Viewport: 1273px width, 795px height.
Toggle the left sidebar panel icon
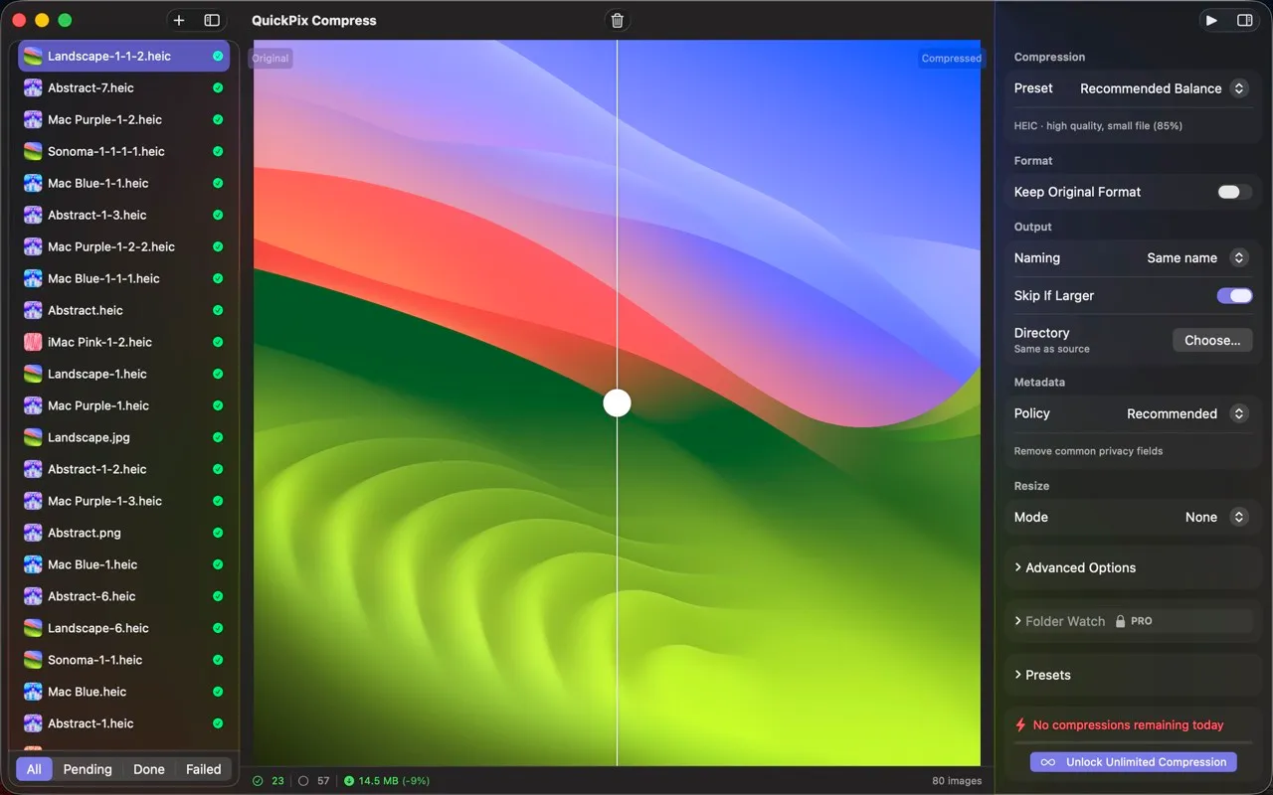212,20
